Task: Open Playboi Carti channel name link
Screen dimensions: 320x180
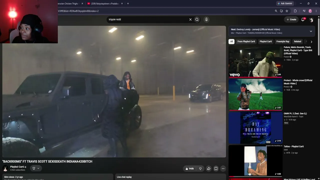Action: tap(17, 167)
